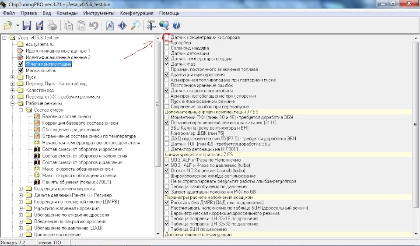Select 'Макс. скорость обогащения смеси' item
Viewport: 420px width, 246px height.
click(79, 176)
